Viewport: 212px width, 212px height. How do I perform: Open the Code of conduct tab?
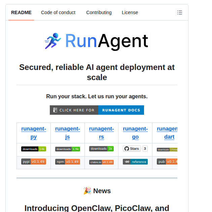coord(58,12)
